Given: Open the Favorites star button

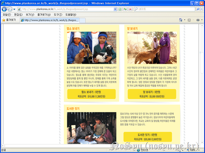Looking at the screenshot, I should click(9, 20).
